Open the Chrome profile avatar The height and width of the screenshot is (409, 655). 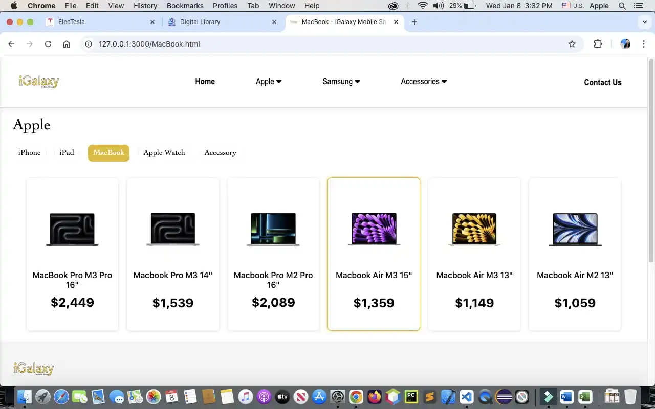[625, 44]
